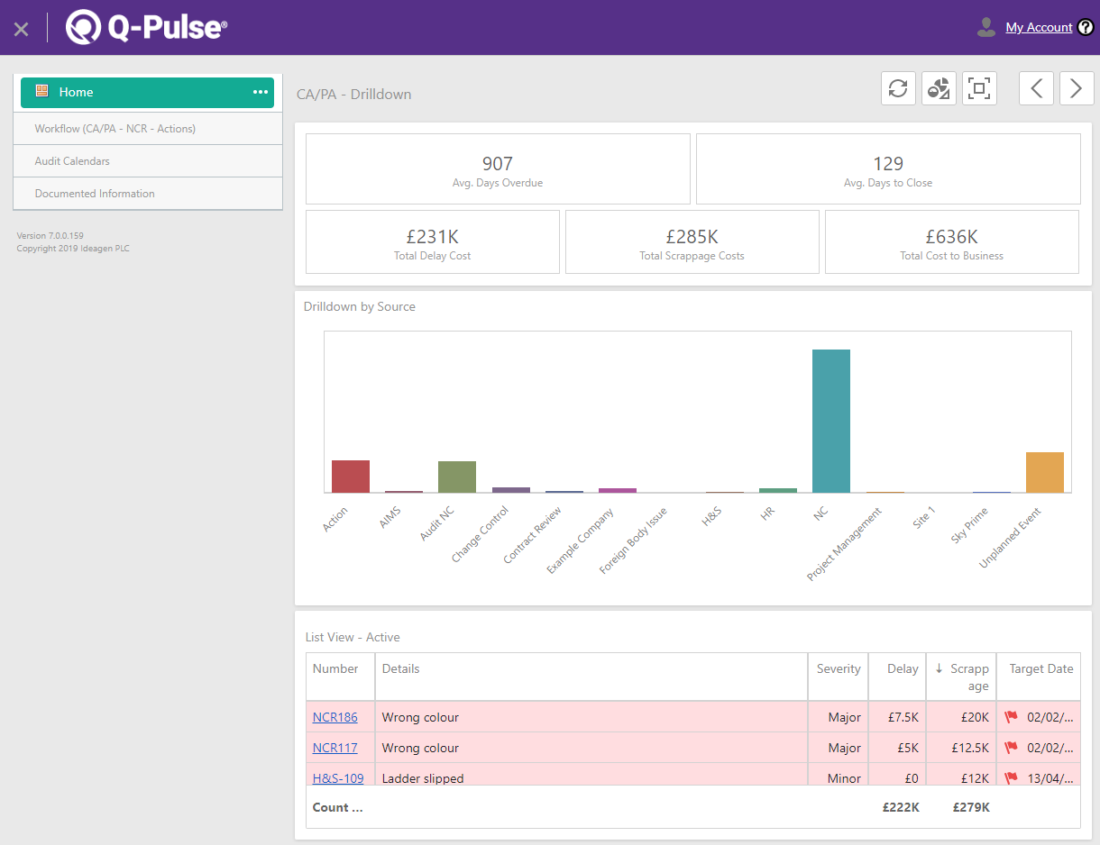
Task: Click the pie chart export icon
Action: point(939,87)
